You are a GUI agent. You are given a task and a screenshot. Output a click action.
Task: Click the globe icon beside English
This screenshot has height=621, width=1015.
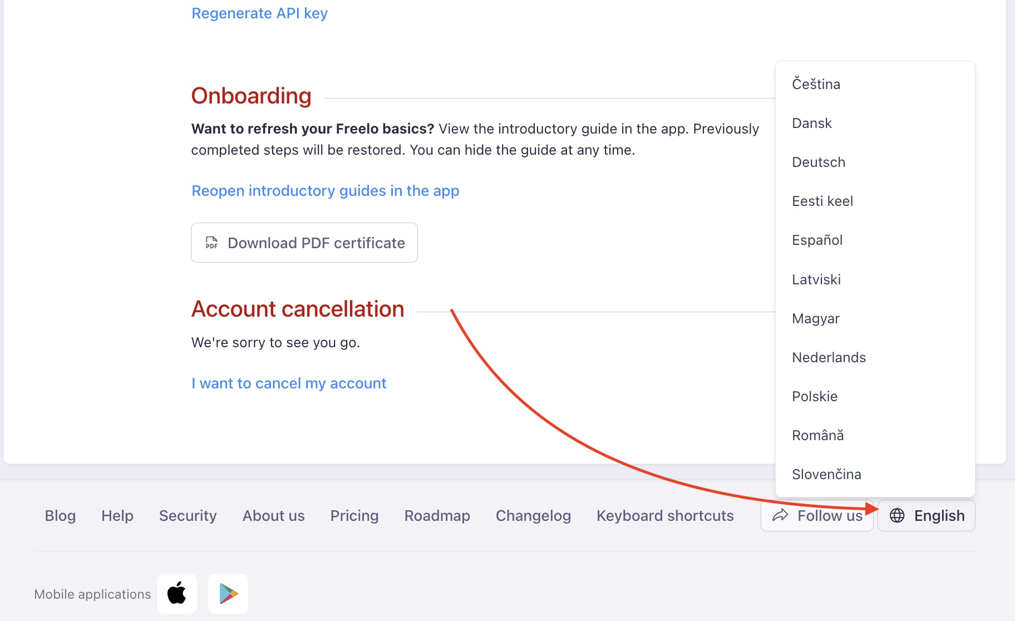(897, 515)
